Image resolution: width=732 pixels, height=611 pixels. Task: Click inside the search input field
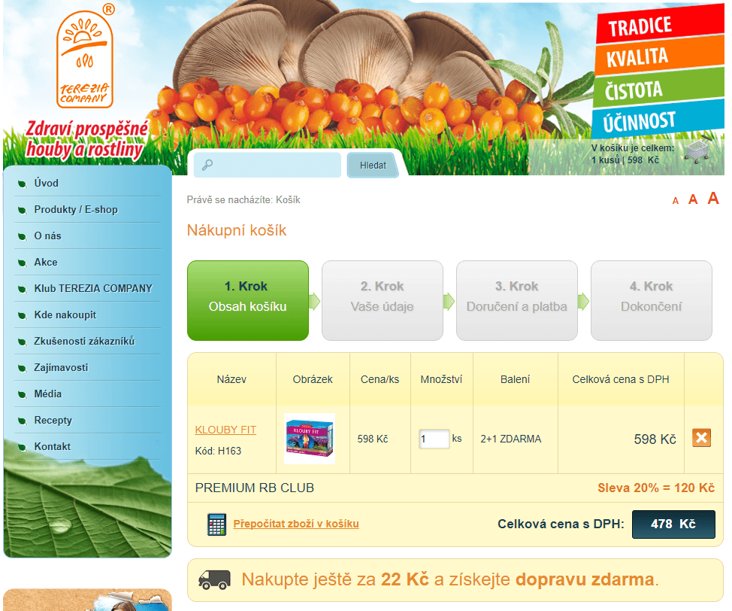[x=268, y=165]
